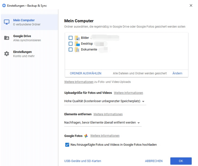
Task: Click the Desktop folder icon
Action: tap(77, 44)
